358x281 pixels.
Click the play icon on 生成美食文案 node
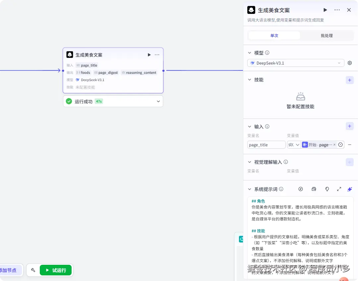pyautogui.click(x=149, y=55)
